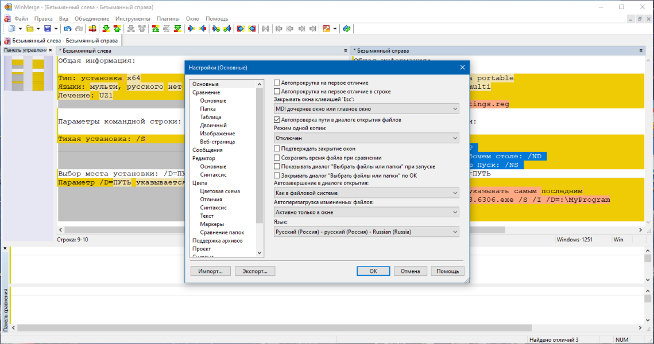This screenshot has width=654, height=344.
Task: Jump to last difference icon
Action: 177,29
